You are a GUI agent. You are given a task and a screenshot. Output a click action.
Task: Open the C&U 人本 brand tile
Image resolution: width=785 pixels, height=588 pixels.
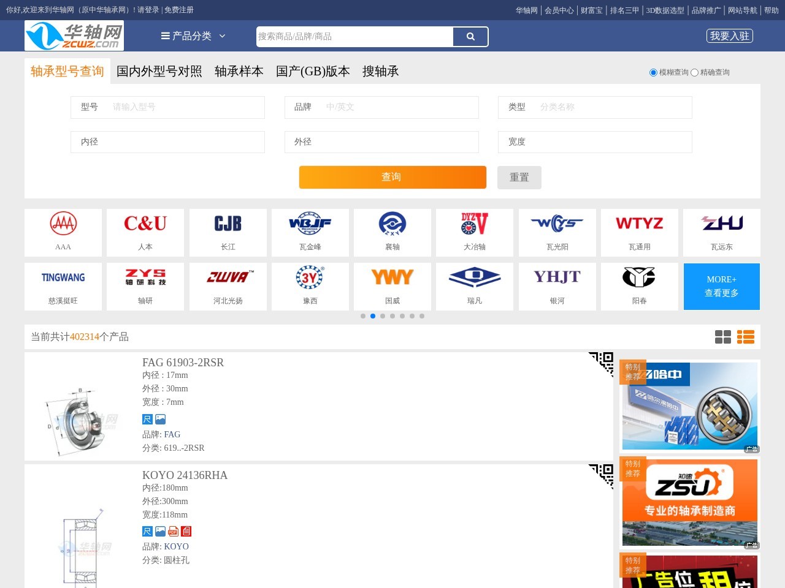[145, 233]
